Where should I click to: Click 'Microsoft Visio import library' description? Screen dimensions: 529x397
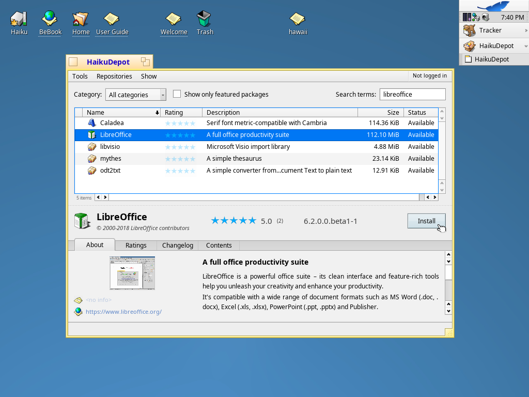(x=248, y=146)
